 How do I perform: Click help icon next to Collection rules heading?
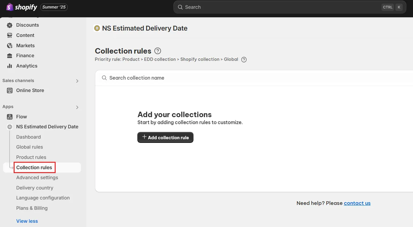(x=158, y=51)
